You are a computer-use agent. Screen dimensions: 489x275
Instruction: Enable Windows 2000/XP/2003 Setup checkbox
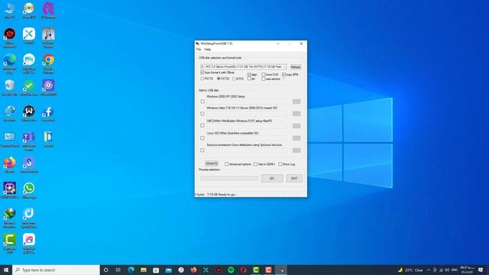202,102
